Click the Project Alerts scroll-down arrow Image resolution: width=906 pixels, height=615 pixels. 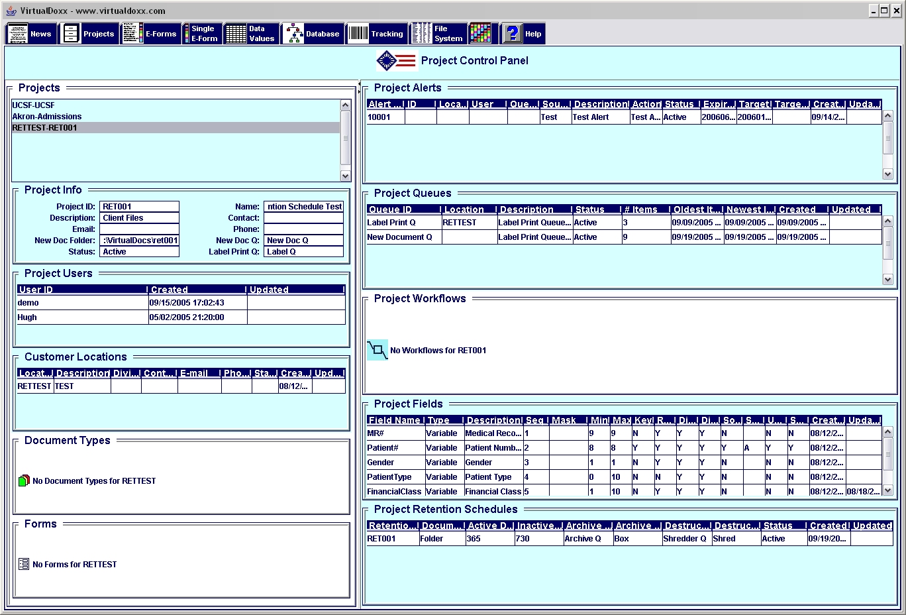pos(888,174)
